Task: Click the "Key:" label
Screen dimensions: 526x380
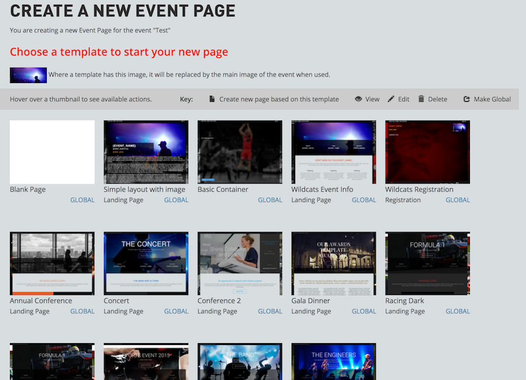Action: pyautogui.click(x=186, y=99)
